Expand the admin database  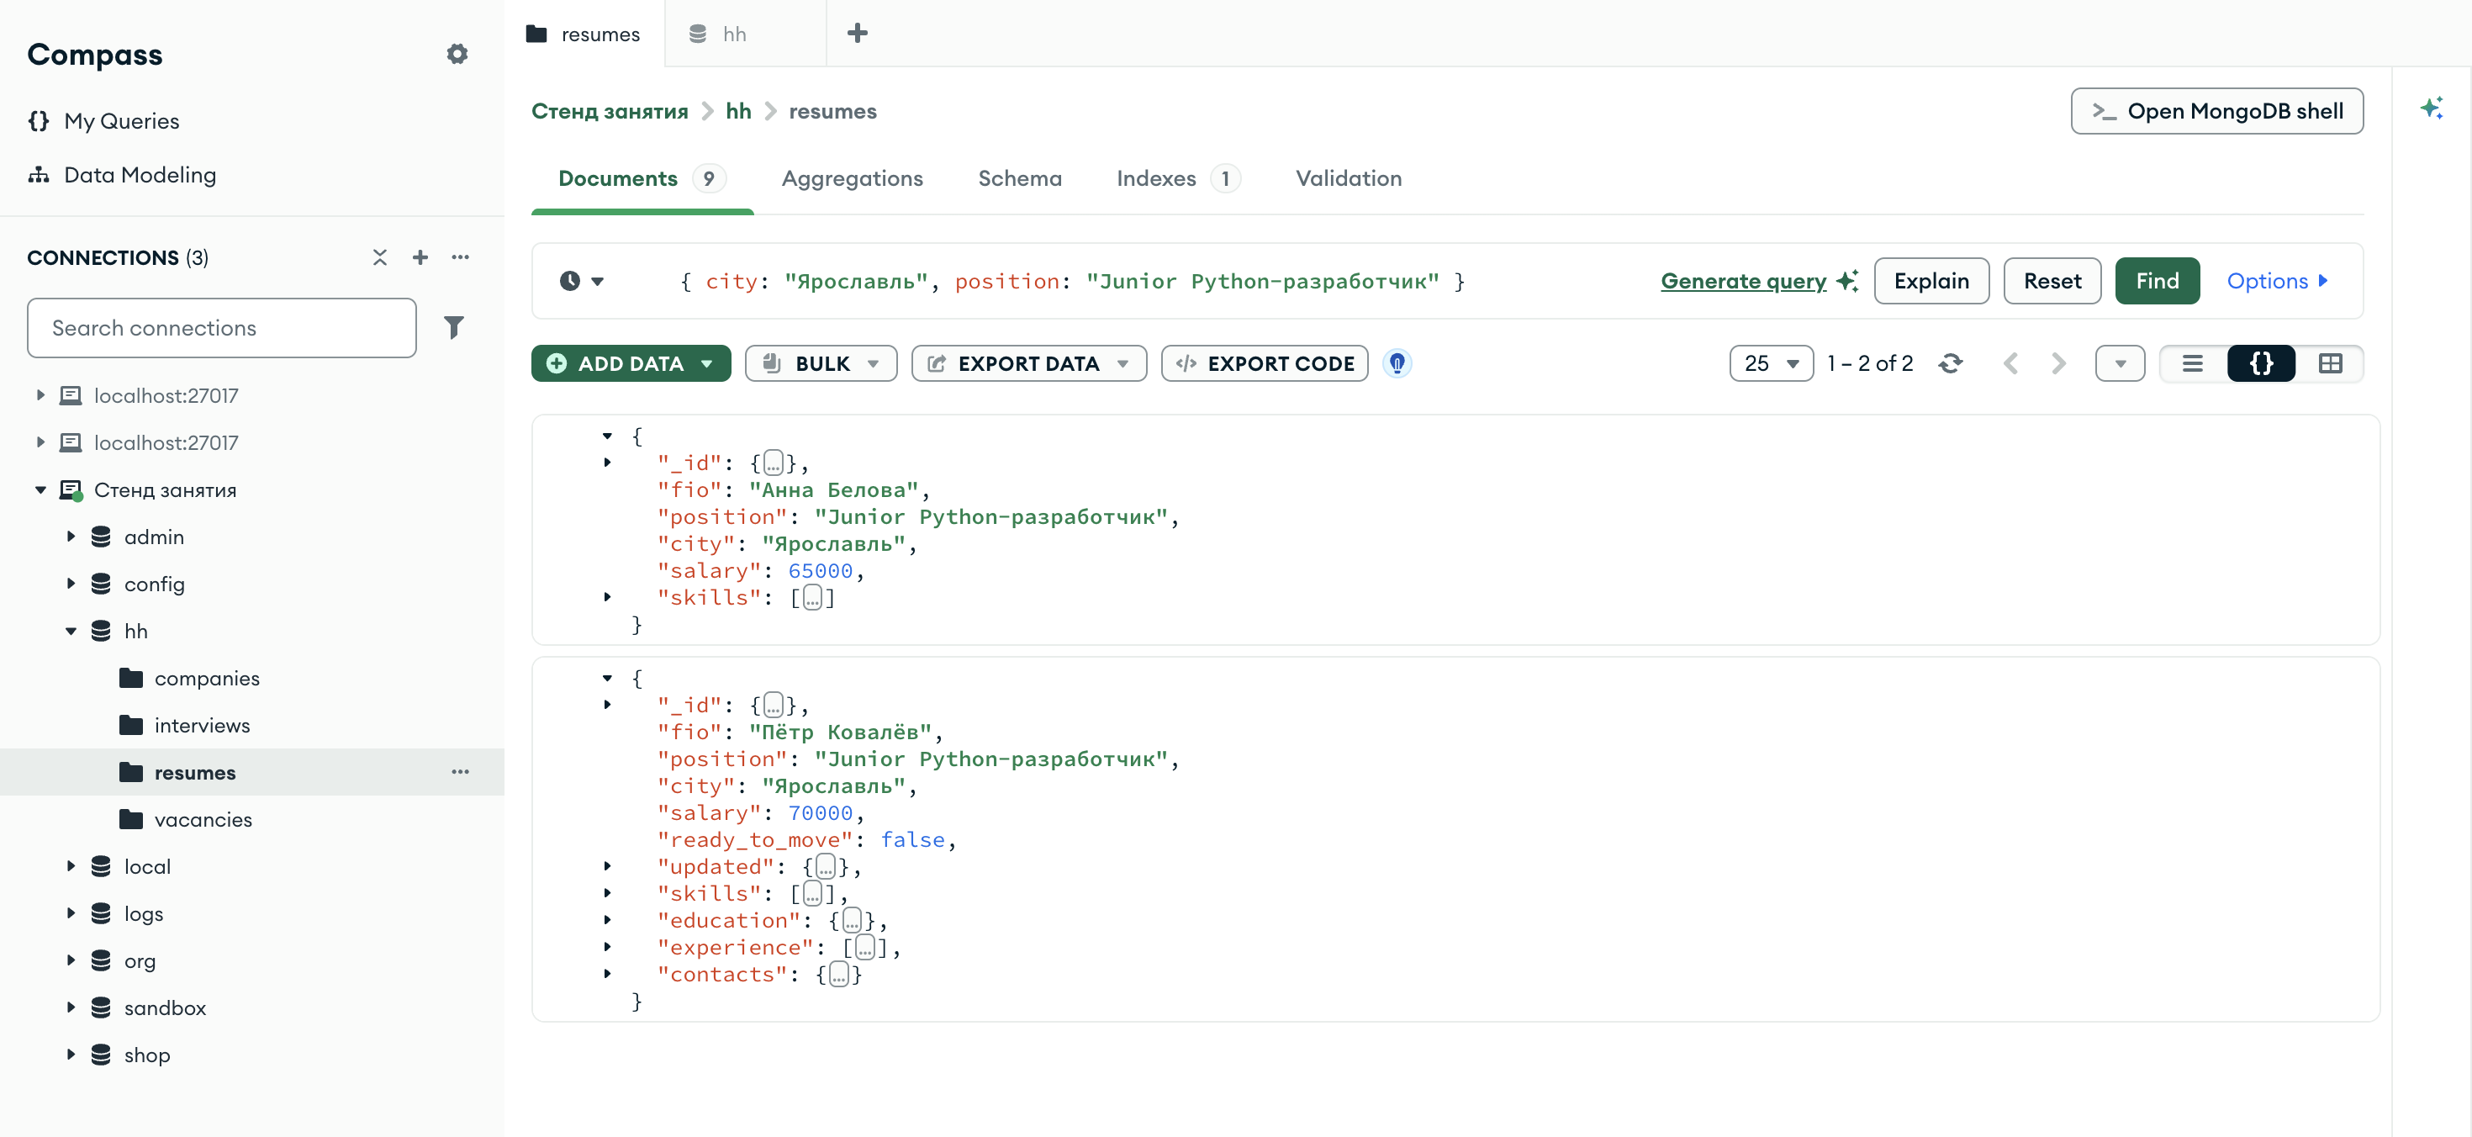[x=71, y=537]
